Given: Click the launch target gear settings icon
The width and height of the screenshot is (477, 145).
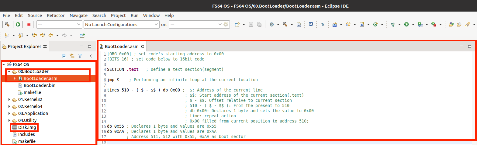Looking at the screenshot, I should [226, 24].
